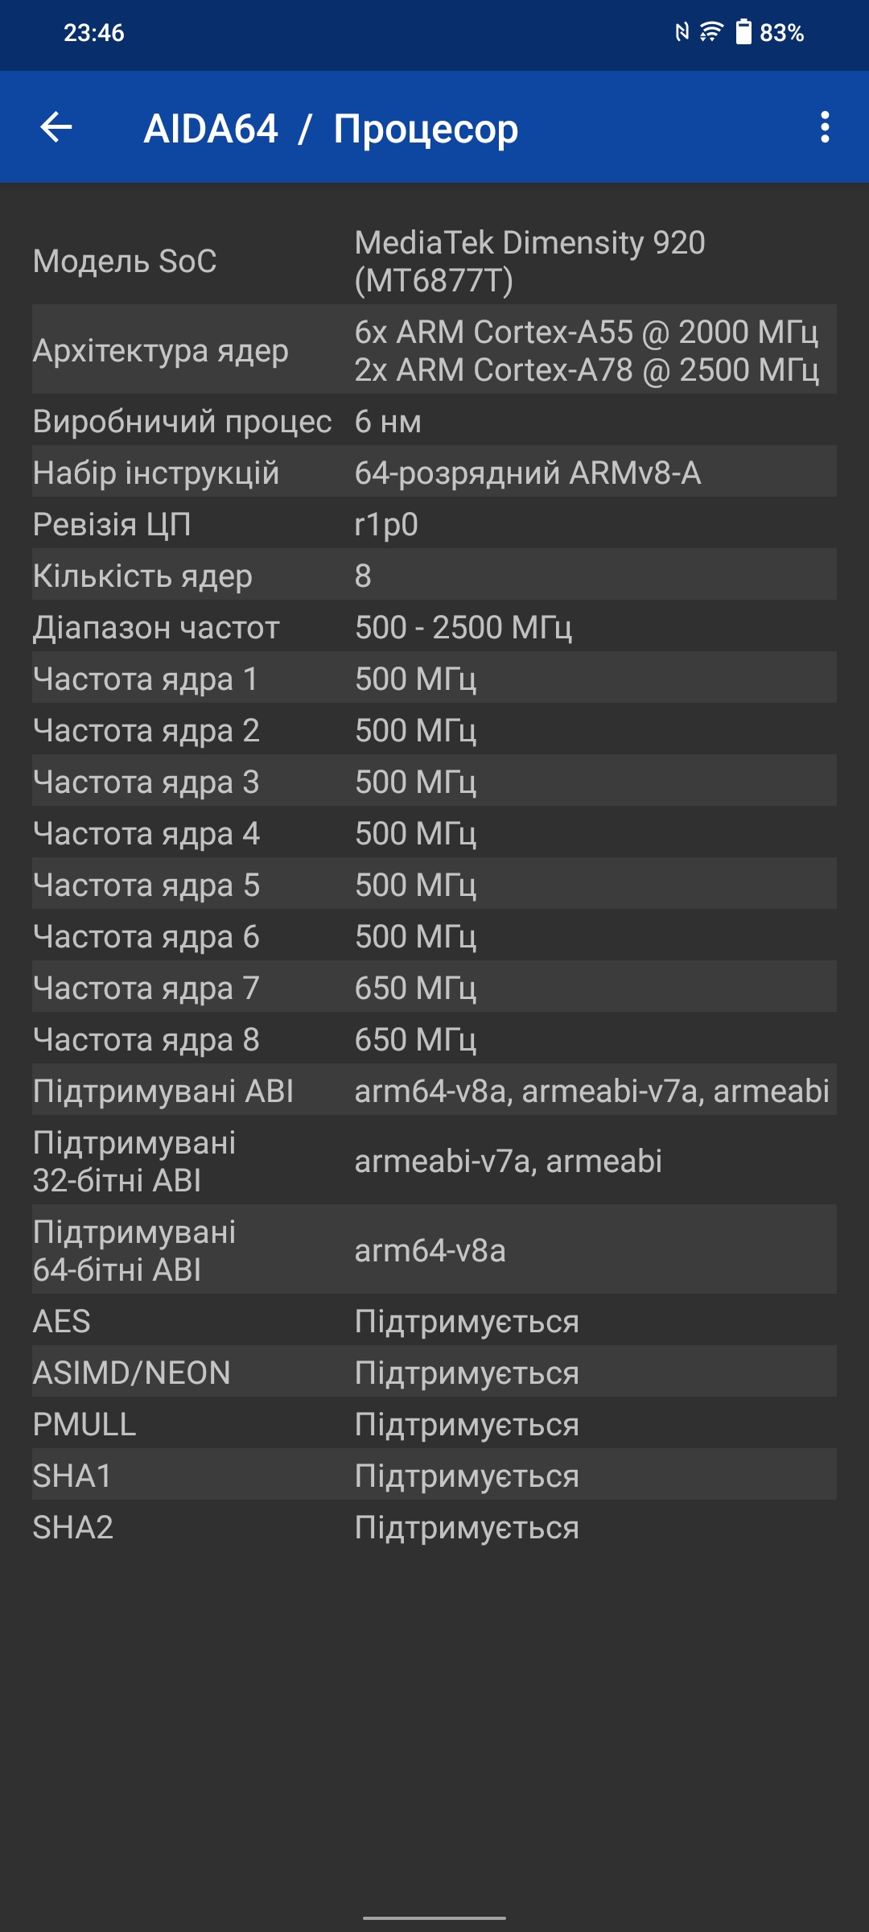
Task: Select the ASIMD/NEON row
Action: click(x=434, y=1373)
